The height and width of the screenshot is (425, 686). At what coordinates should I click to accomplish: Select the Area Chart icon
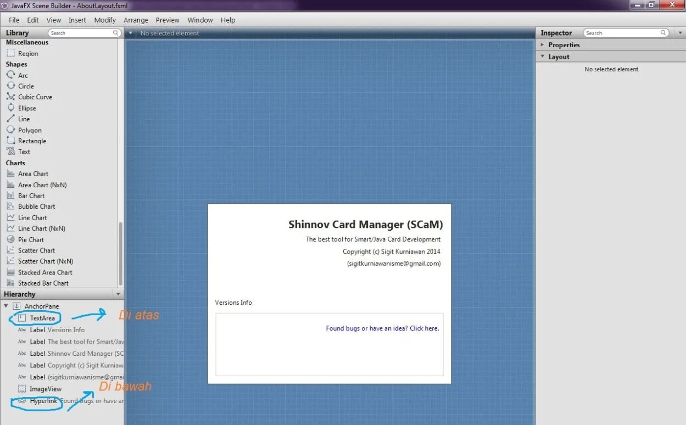tap(10, 174)
